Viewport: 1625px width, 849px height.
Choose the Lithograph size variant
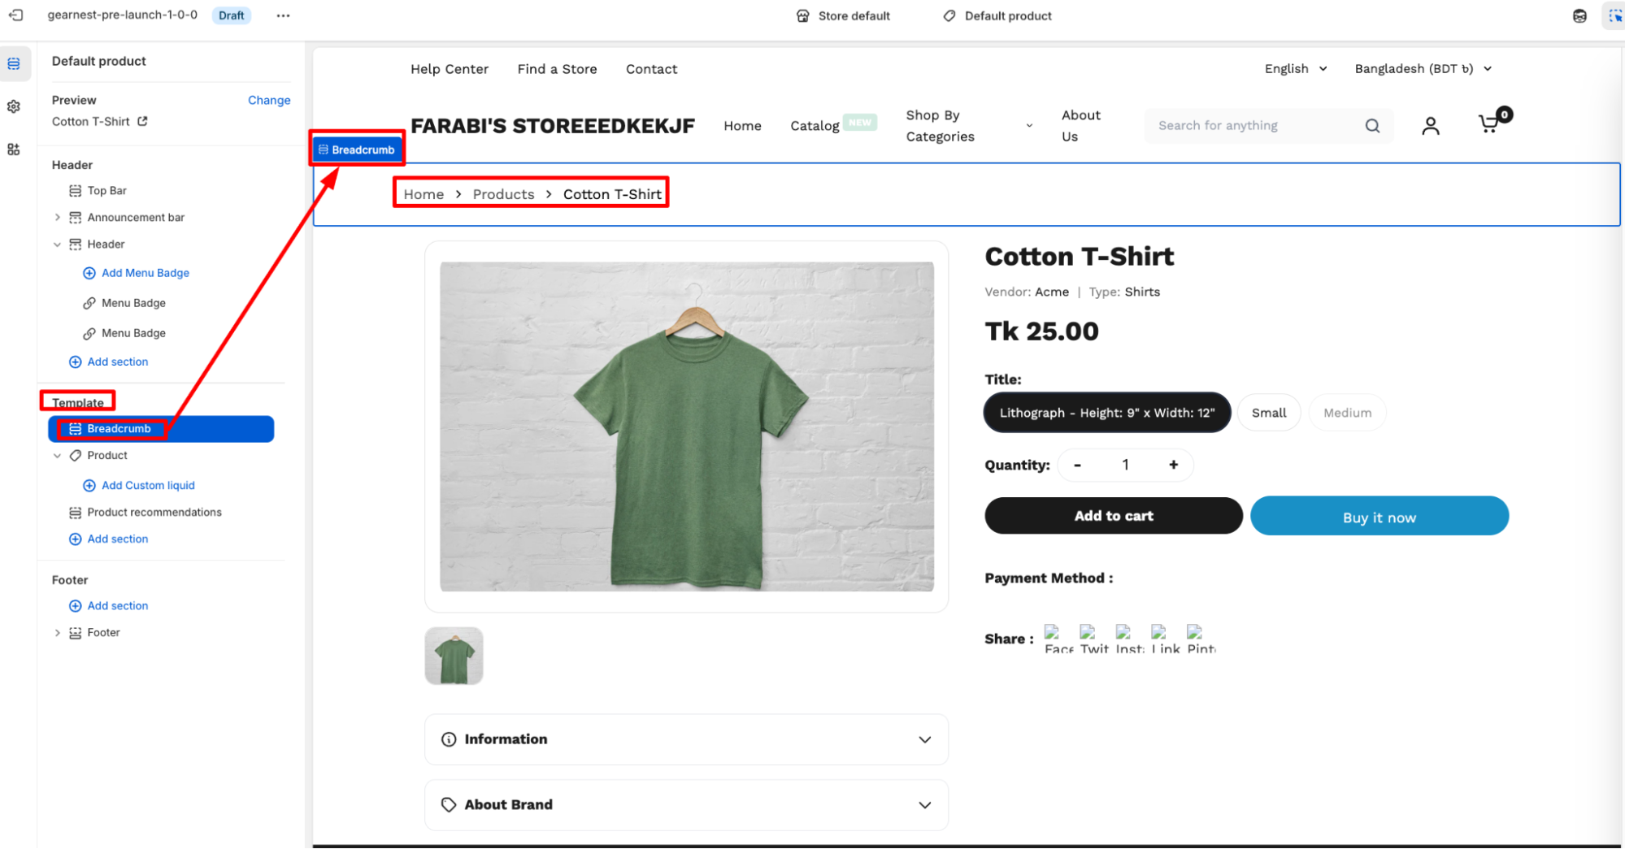click(1106, 413)
